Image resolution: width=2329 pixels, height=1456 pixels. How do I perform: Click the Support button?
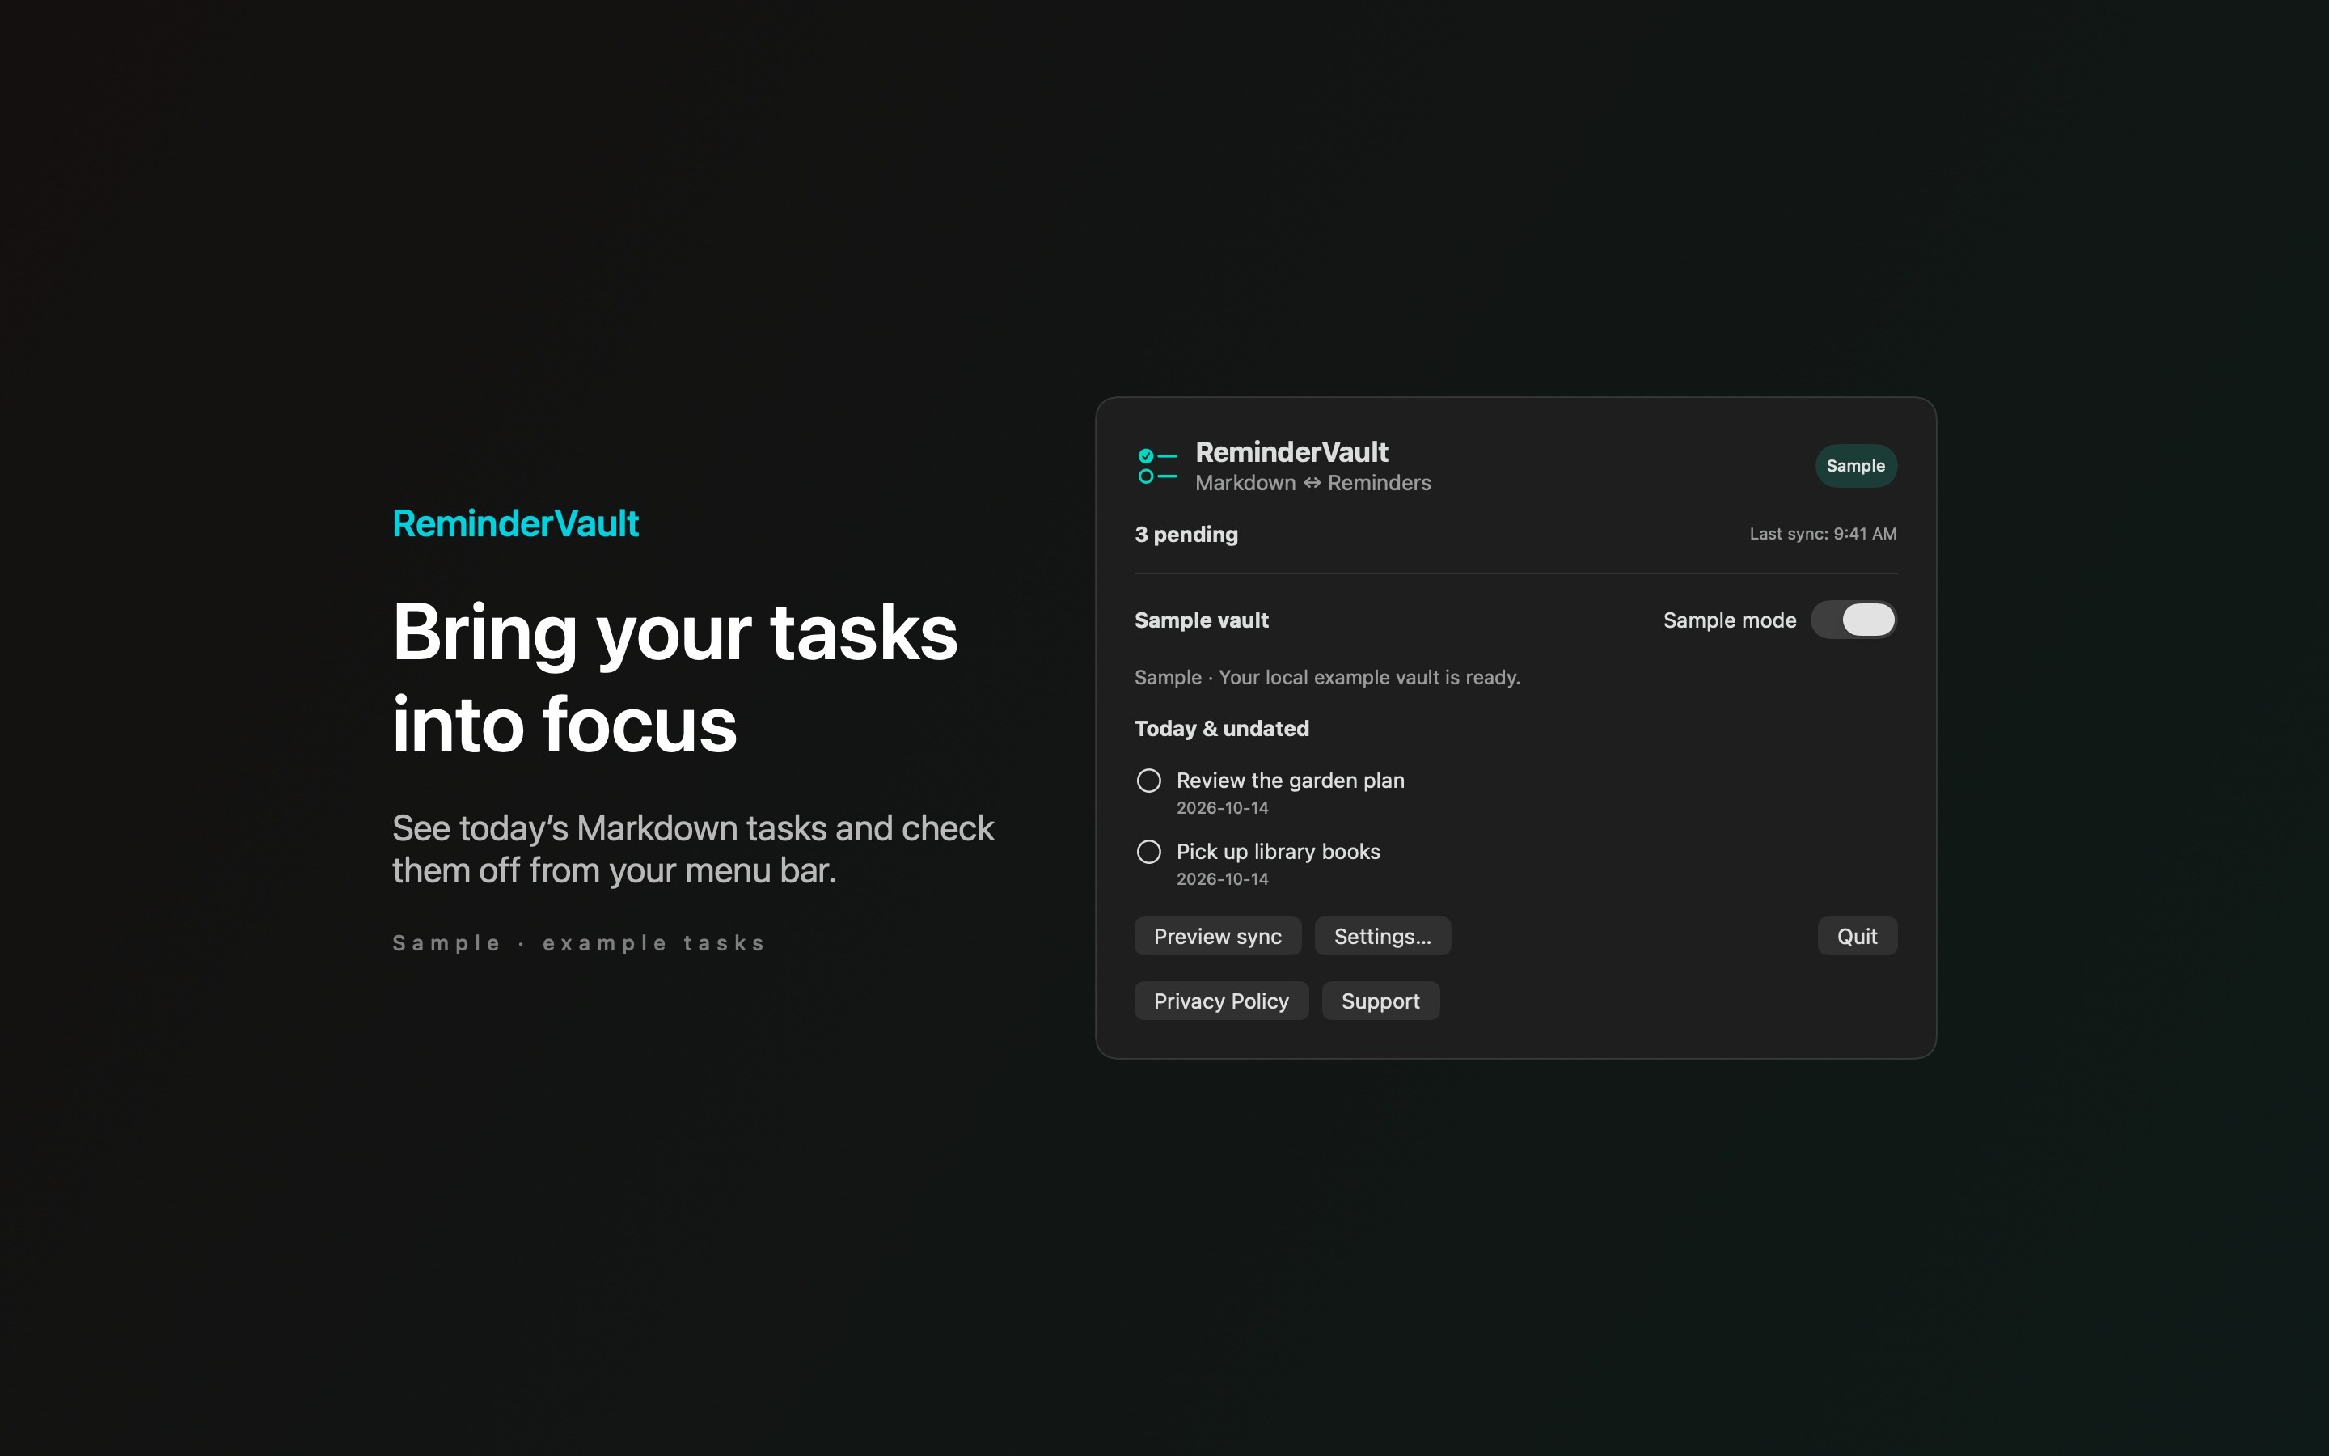(x=1380, y=1001)
